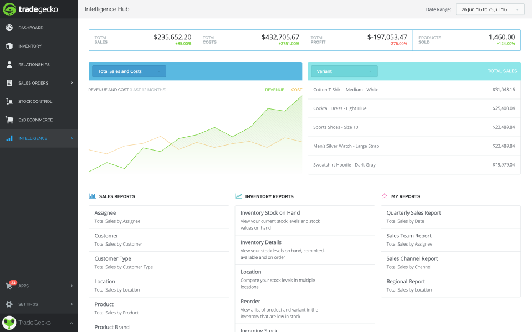
Task: Click the My Reports star icon
Action: pos(383,196)
